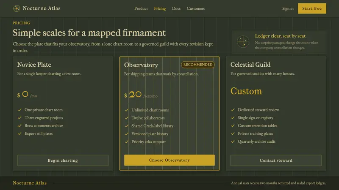Viewport: 339px width, 190px height.
Task: Open the Customers nav link
Action: 196,8
